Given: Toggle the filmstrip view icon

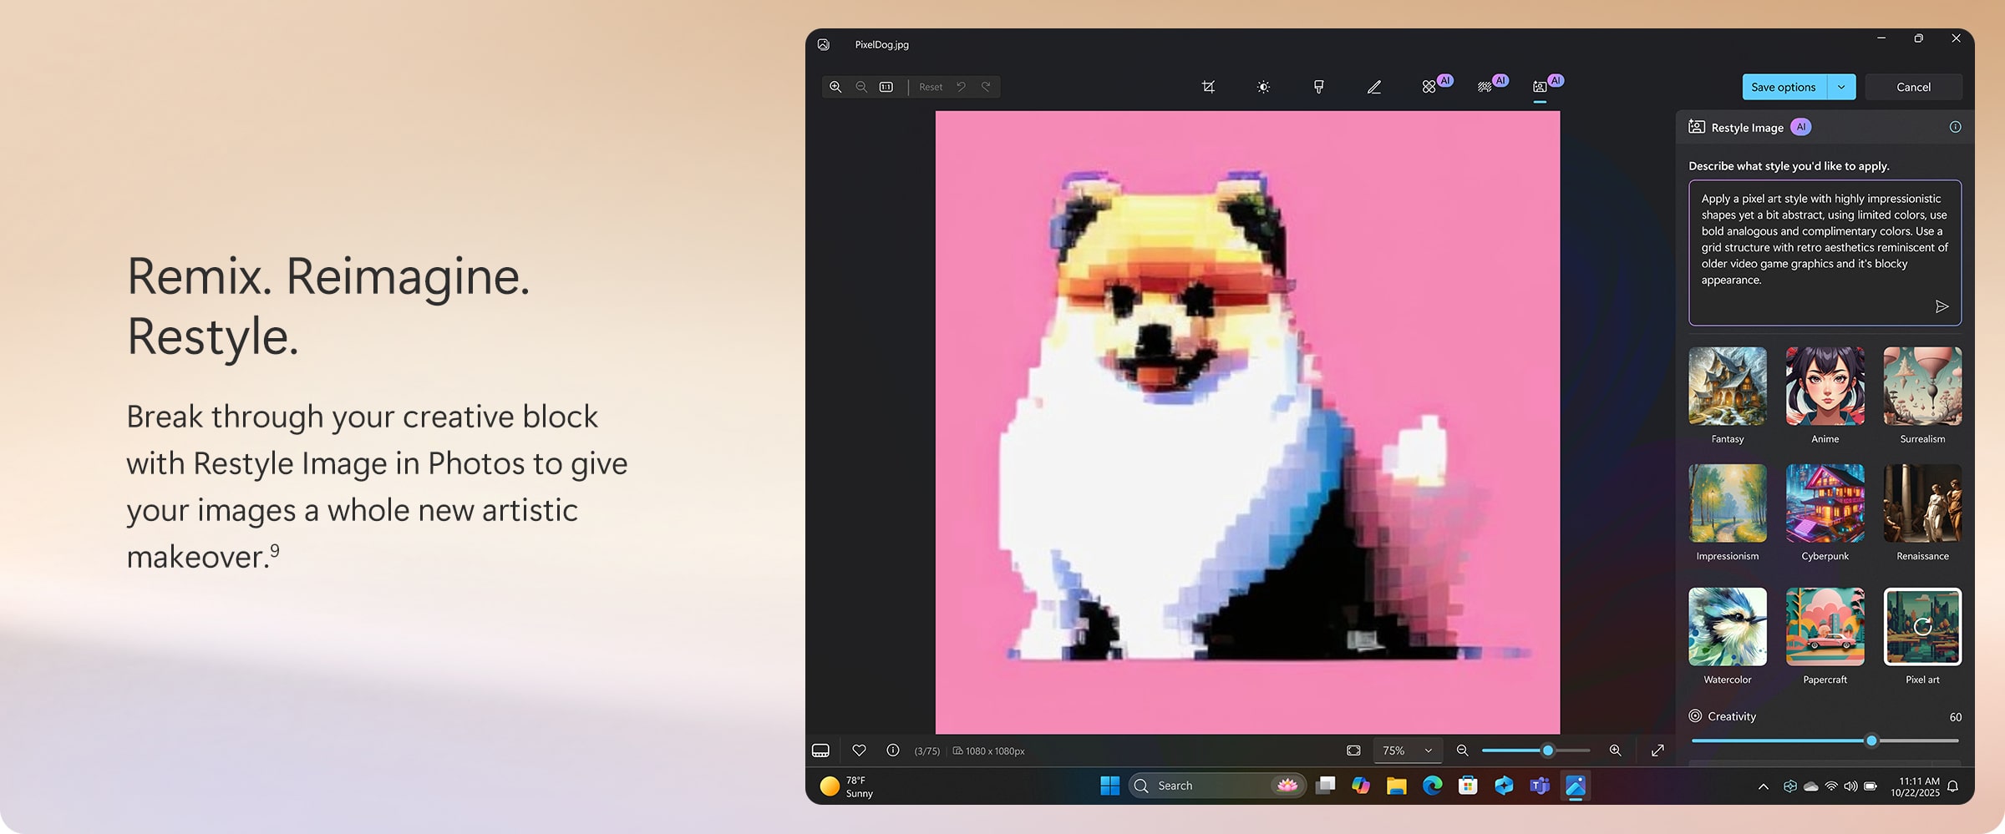Looking at the screenshot, I should 820,751.
